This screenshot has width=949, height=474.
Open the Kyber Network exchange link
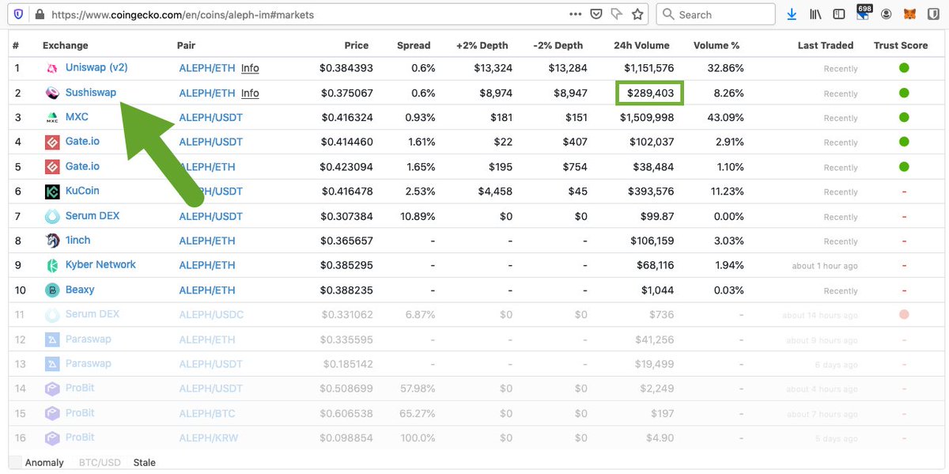point(100,264)
